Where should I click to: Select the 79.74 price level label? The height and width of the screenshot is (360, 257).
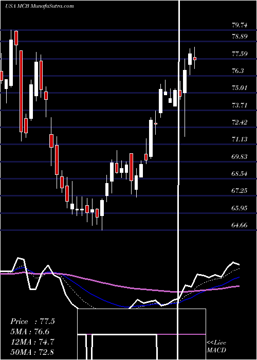240,25
